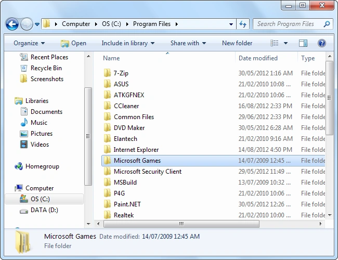Select the Common Files folder icon

(107, 117)
